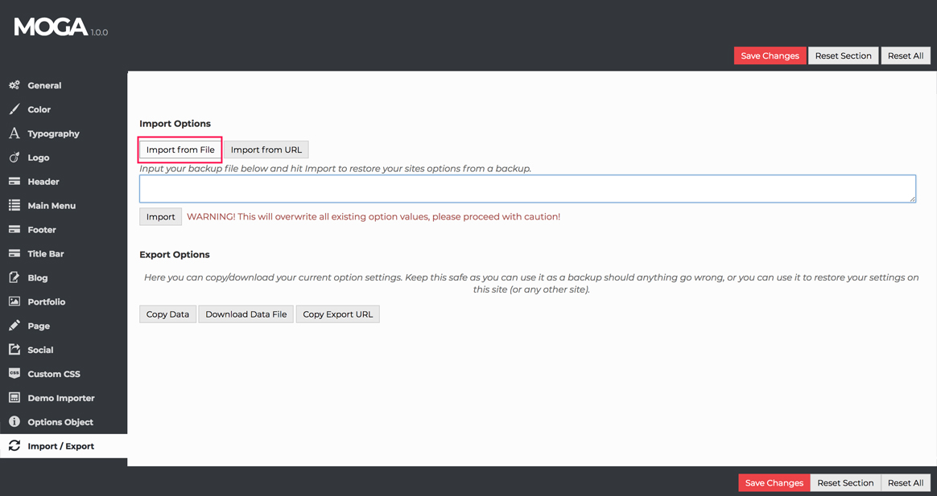Screen dimensions: 937x496
Task: Open the Portfolio section
Action: [64, 301]
